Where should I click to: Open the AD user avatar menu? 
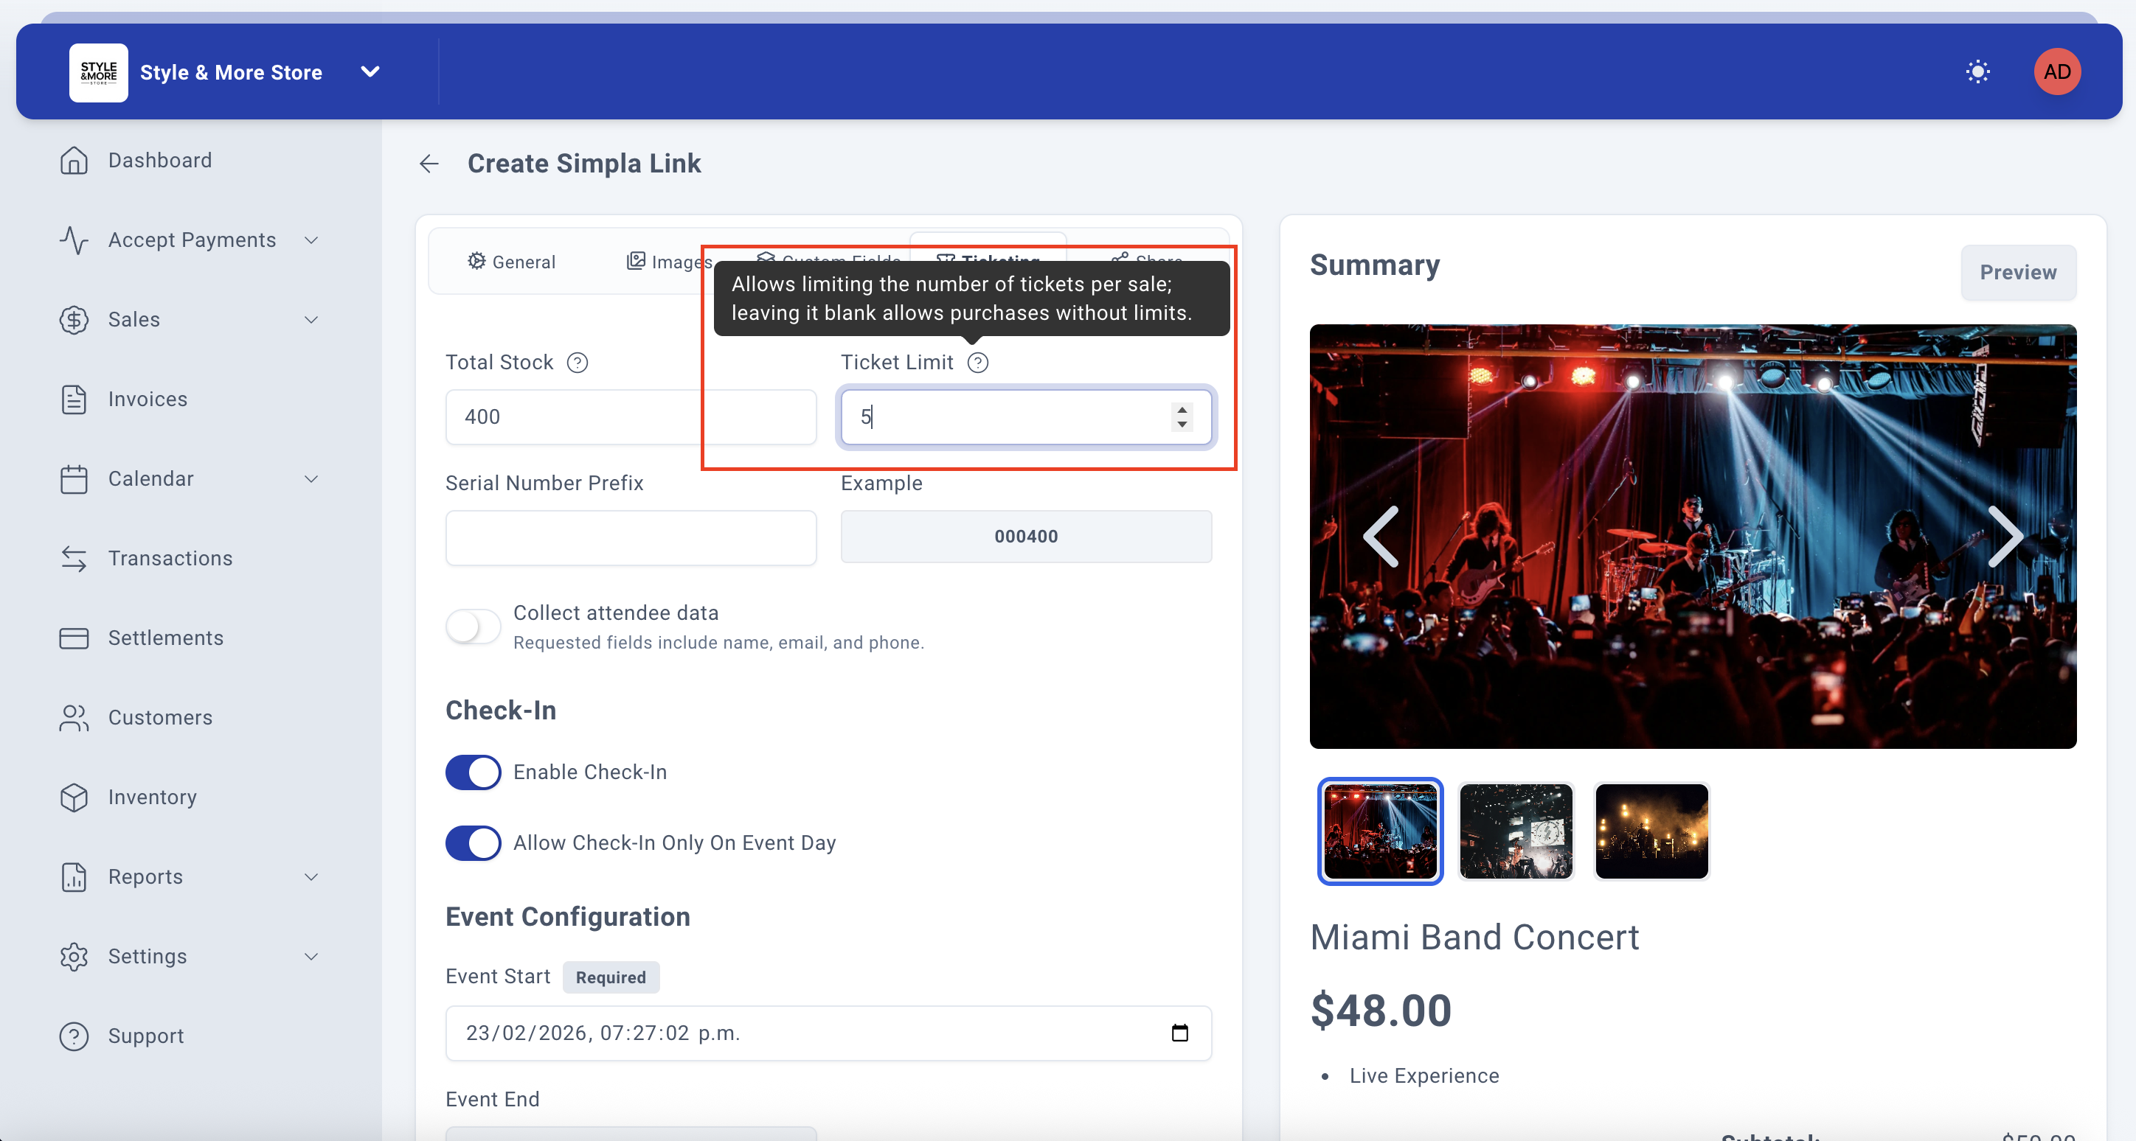[2056, 72]
